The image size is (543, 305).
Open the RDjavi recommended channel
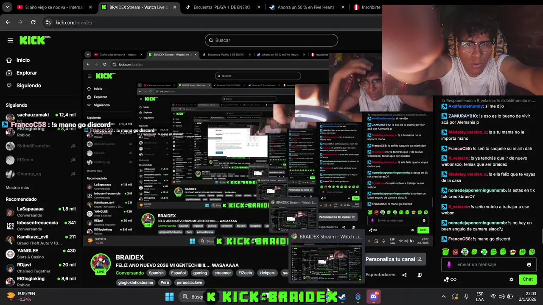(x=40, y=267)
